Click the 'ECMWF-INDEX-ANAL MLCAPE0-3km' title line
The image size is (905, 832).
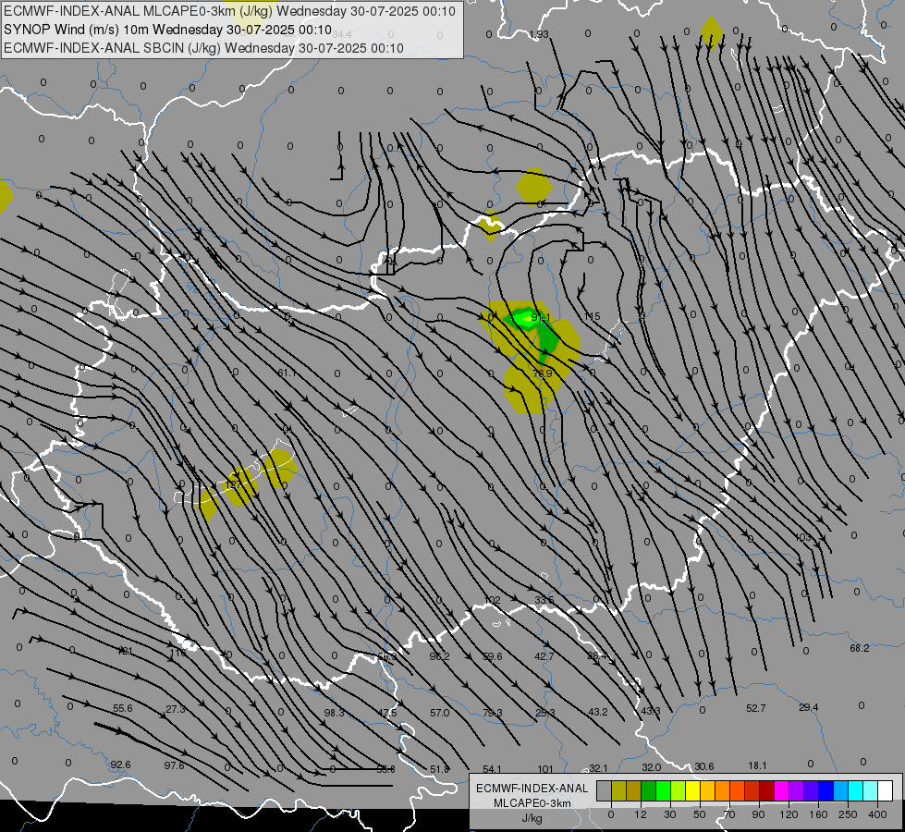tap(229, 11)
